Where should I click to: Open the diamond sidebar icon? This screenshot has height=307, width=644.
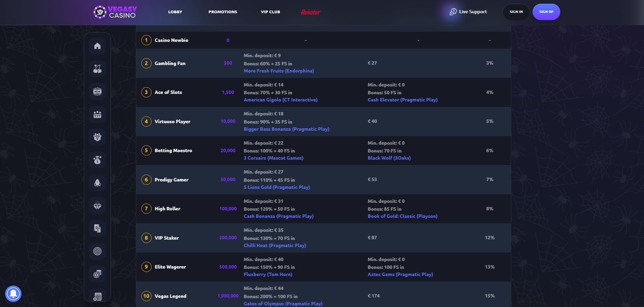point(97,206)
